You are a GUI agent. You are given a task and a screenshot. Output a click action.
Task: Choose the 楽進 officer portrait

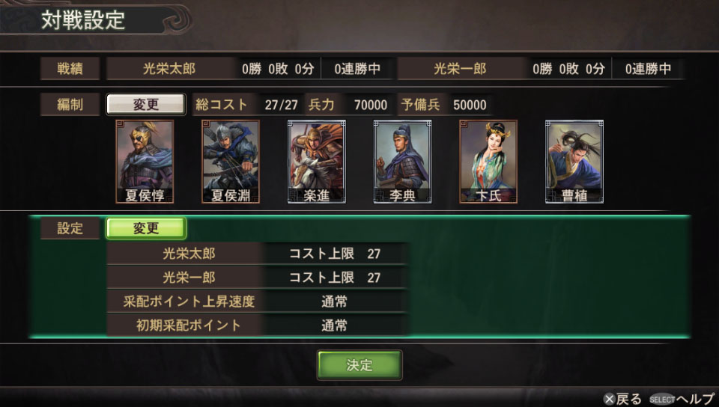(x=316, y=161)
